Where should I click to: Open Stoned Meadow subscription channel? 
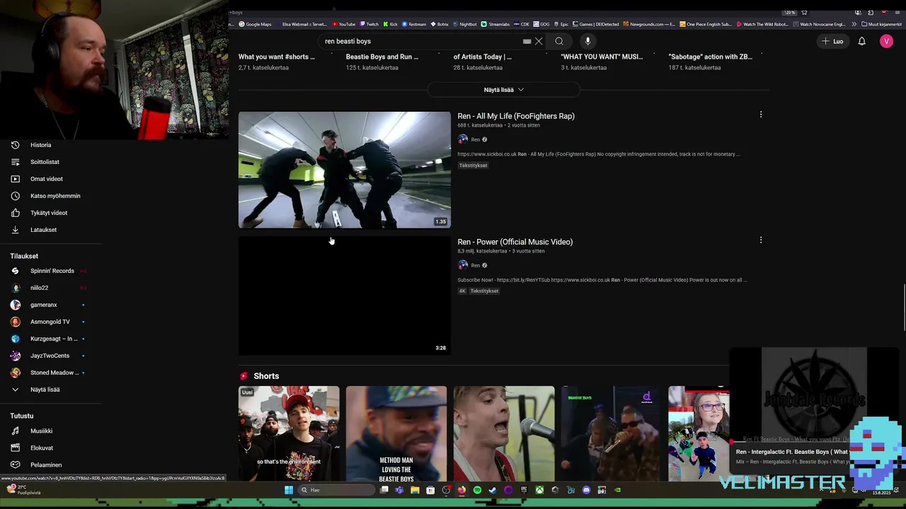point(51,373)
